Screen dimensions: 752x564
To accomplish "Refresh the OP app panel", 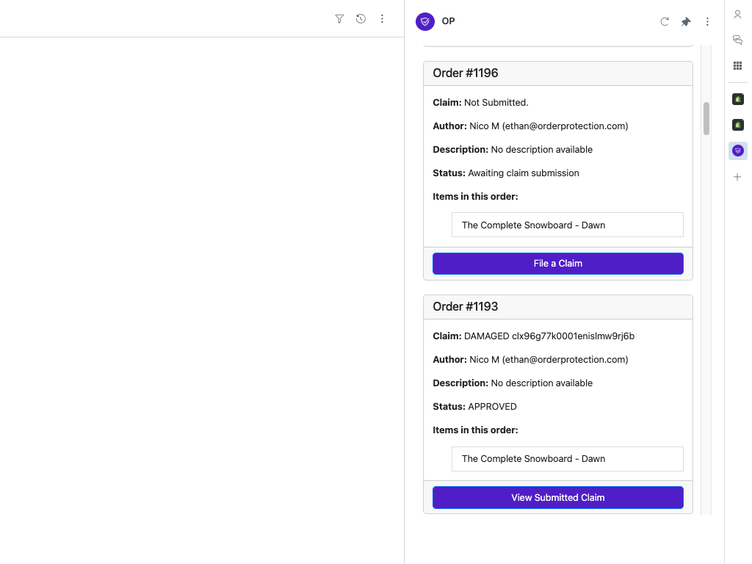I will pyautogui.click(x=665, y=22).
